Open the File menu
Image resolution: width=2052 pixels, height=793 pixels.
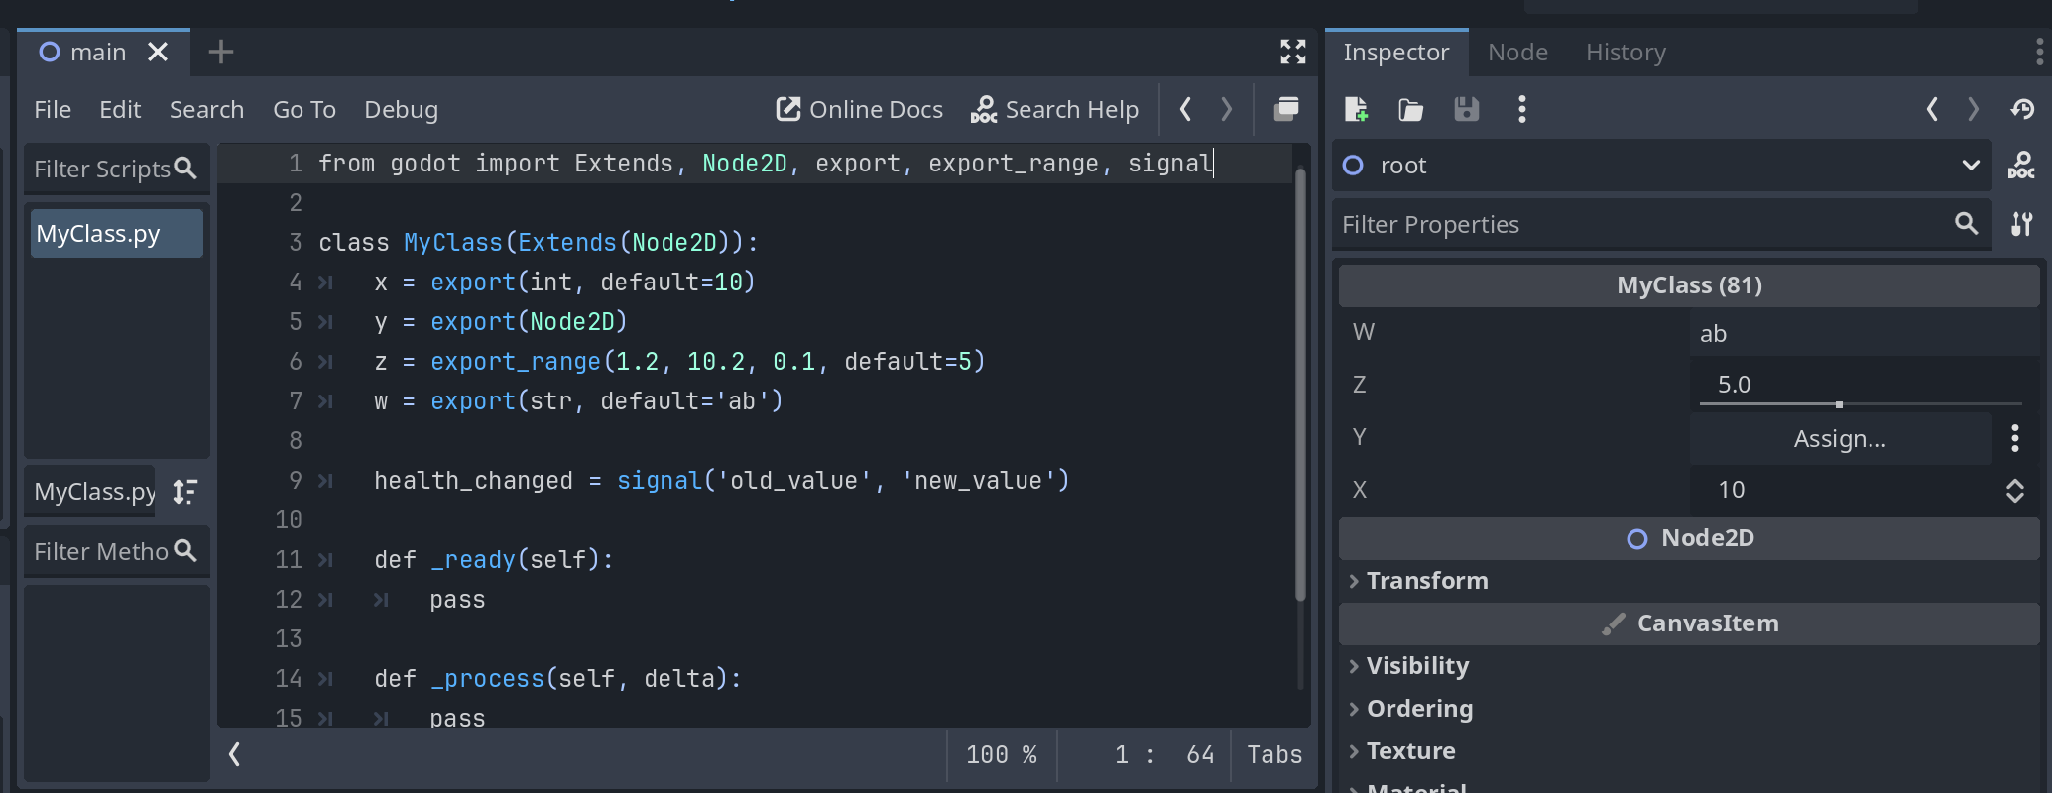point(53,109)
